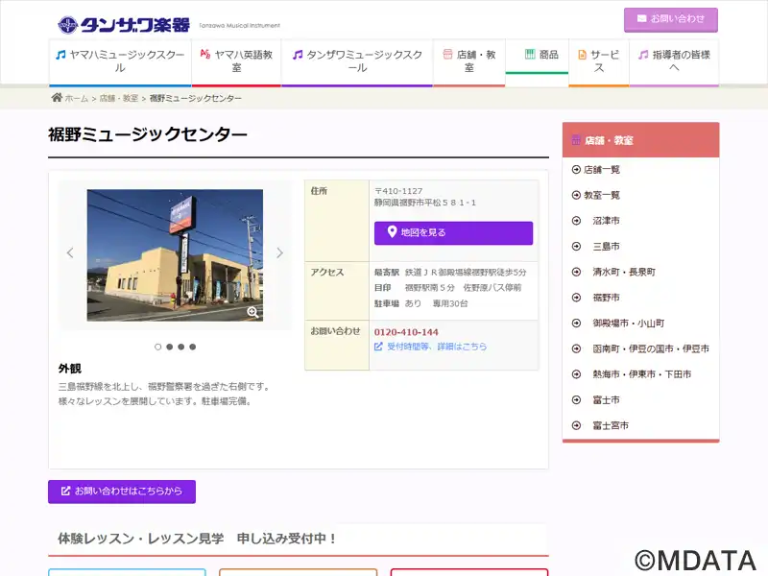Click the home icon in breadcrumb
Image resolution: width=768 pixels, height=576 pixels.
click(57, 98)
